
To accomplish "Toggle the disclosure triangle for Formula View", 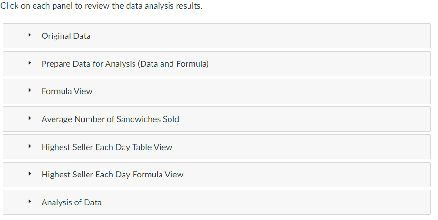I will (x=30, y=91).
